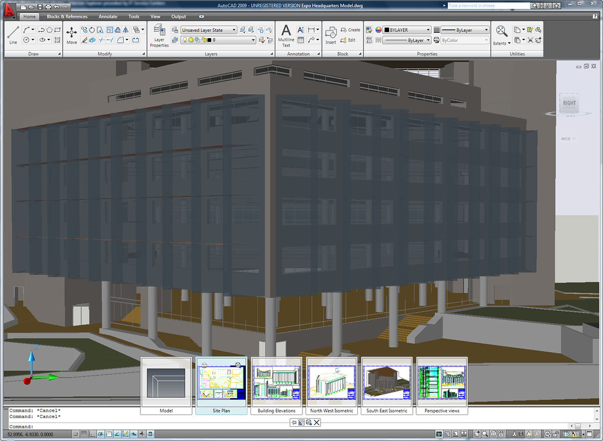Toggle Object Snap in status bar
Viewport: 603px width, 441px height.
[x=109, y=435]
